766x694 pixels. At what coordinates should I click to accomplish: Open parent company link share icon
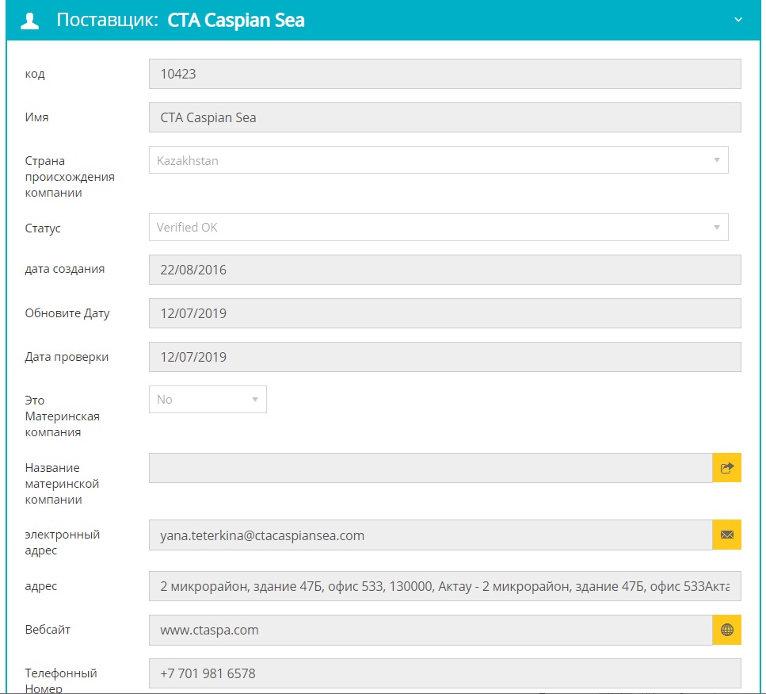tap(727, 467)
